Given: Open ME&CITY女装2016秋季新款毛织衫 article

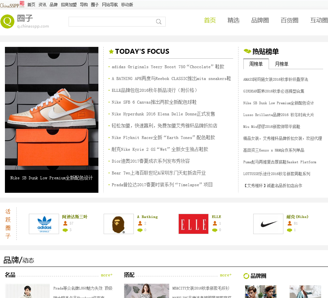Looking at the screenshot, I should pyautogui.click(x=201, y=288).
